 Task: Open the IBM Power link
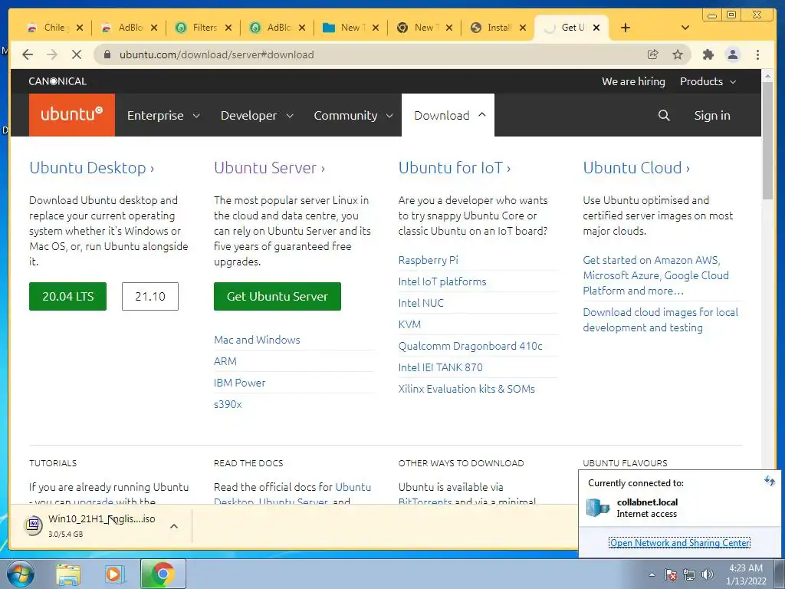pos(239,383)
